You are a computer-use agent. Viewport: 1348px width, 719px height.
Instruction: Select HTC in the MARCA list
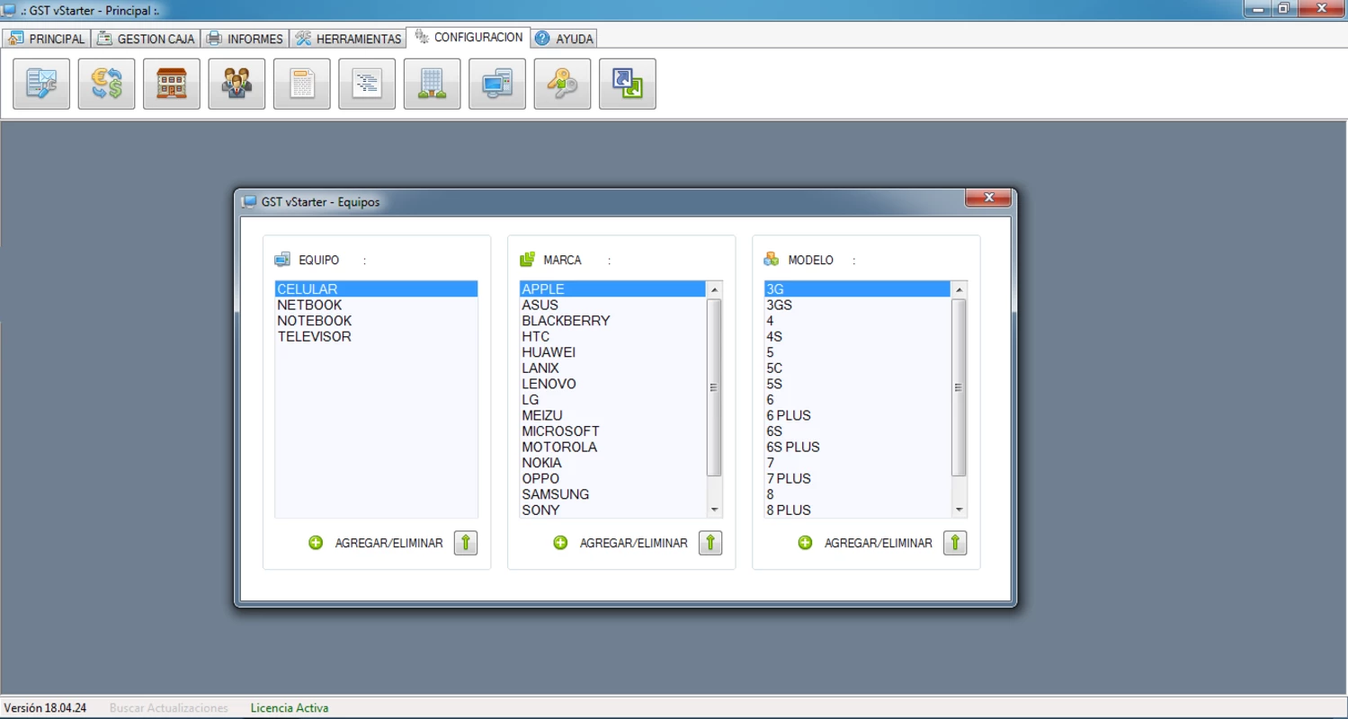(x=613, y=337)
